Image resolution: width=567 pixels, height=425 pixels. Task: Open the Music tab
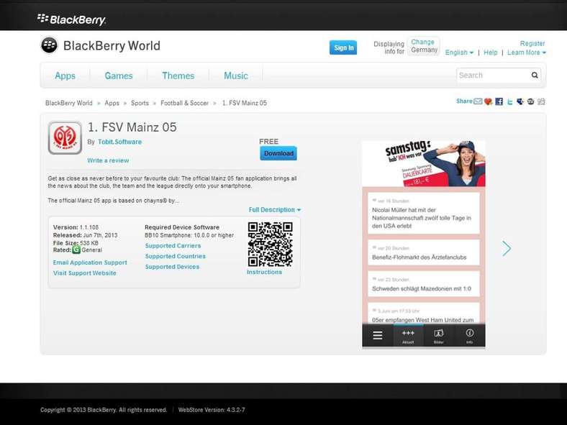tap(236, 76)
